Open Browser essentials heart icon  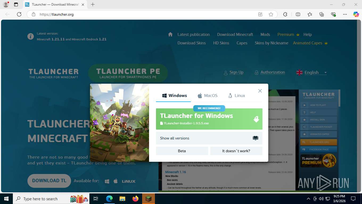pyautogui.click(x=333, y=14)
